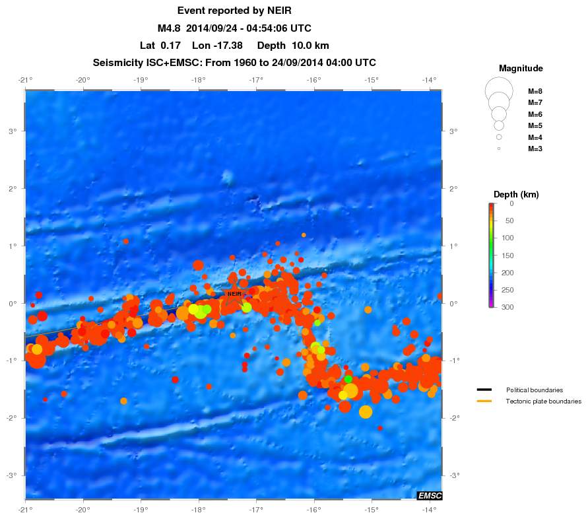Click the 'Depth (km)' legend heading
Viewport: 588px width, 519px height.
click(516, 194)
